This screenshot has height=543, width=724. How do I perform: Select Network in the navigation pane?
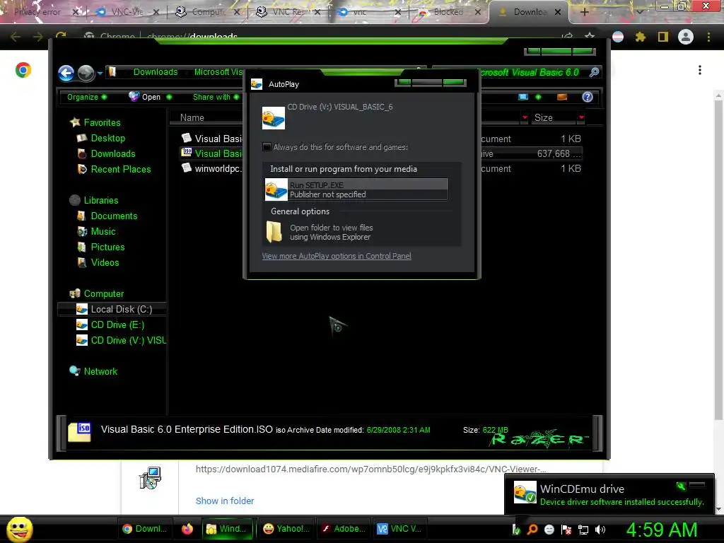[x=100, y=371]
